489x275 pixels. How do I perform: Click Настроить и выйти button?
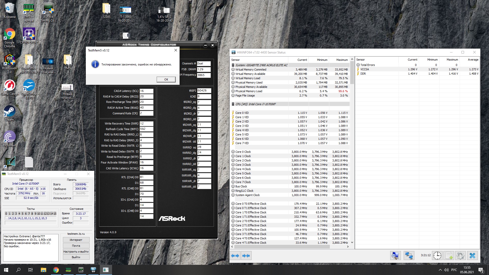76,252
